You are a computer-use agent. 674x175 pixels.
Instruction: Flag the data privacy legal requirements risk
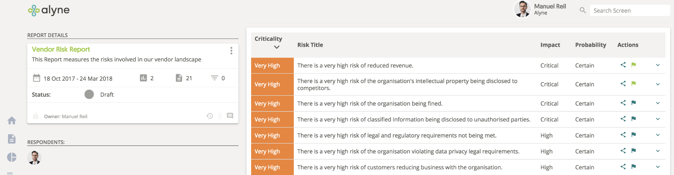634,150
